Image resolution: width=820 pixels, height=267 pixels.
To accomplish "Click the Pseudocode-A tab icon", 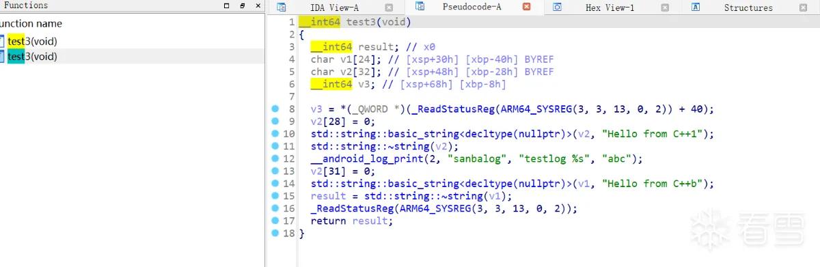I will [x=420, y=7].
